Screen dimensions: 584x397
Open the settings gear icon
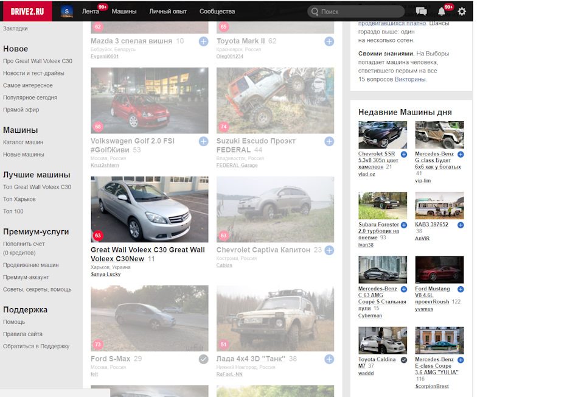462,12
